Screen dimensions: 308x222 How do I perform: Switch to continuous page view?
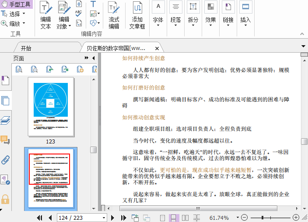tap(174, 218)
